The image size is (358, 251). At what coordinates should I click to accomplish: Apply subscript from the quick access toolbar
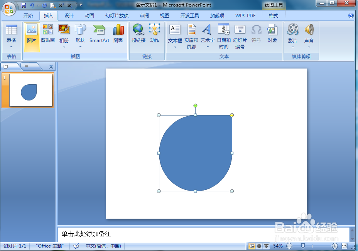pos(69,5)
